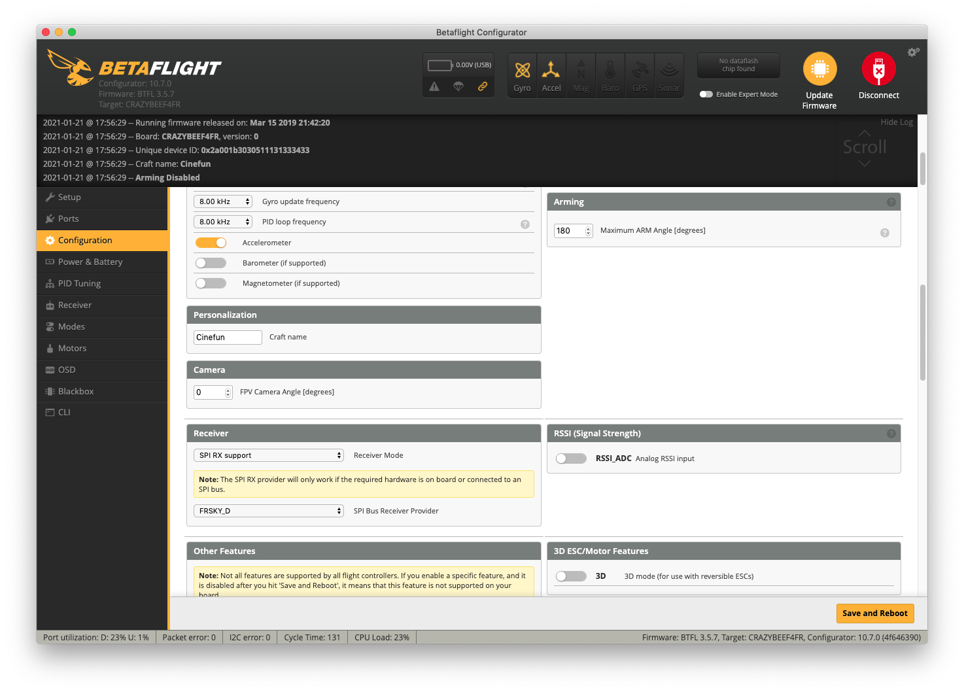Toggle the Accelerometer switch
The image size is (964, 692).
tap(211, 243)
